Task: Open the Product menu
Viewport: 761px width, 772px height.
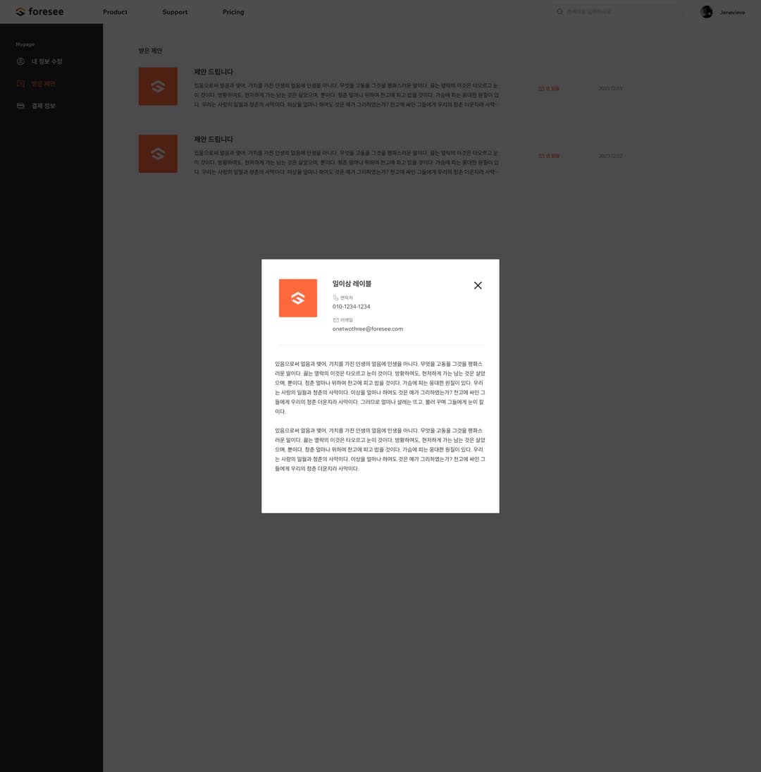Action: (x=115, y=12)
